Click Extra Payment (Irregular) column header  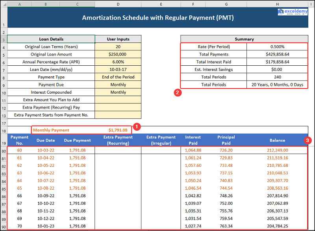(161, 140)
